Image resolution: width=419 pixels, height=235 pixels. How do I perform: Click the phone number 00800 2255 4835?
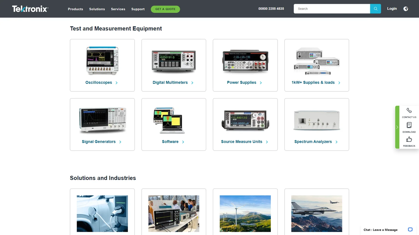(x=271, y=9)
